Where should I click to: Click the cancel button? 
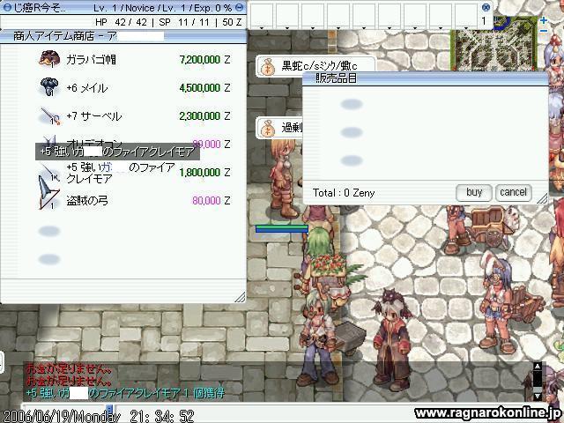coord(513,192)
